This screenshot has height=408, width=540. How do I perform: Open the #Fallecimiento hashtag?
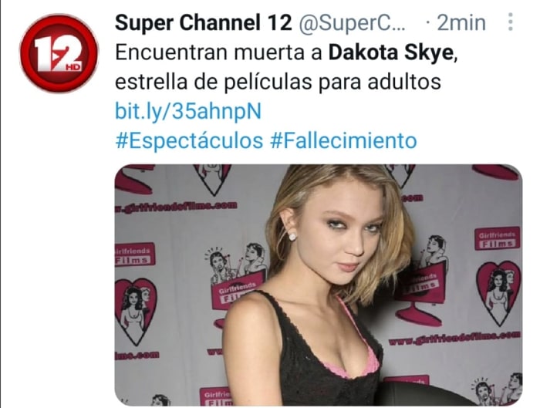[344, 140]
